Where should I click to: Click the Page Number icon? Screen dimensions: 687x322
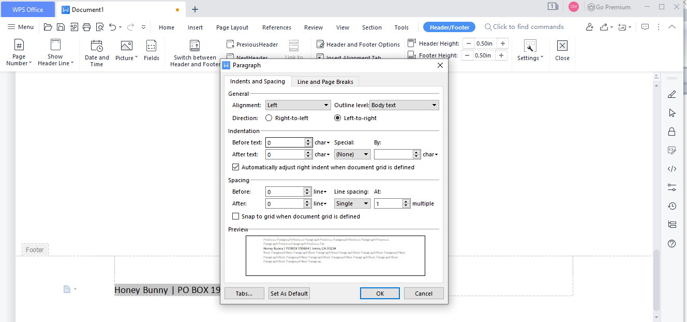coord(19,46)
